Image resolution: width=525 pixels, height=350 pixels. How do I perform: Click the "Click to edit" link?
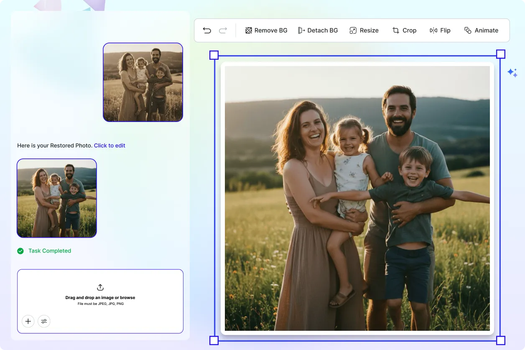coord(110,145)
